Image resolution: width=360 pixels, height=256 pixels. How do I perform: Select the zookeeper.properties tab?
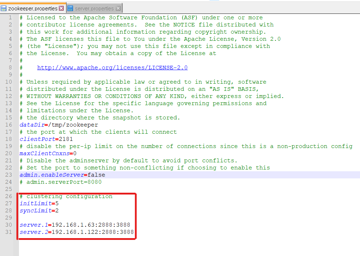coord(33,8)
